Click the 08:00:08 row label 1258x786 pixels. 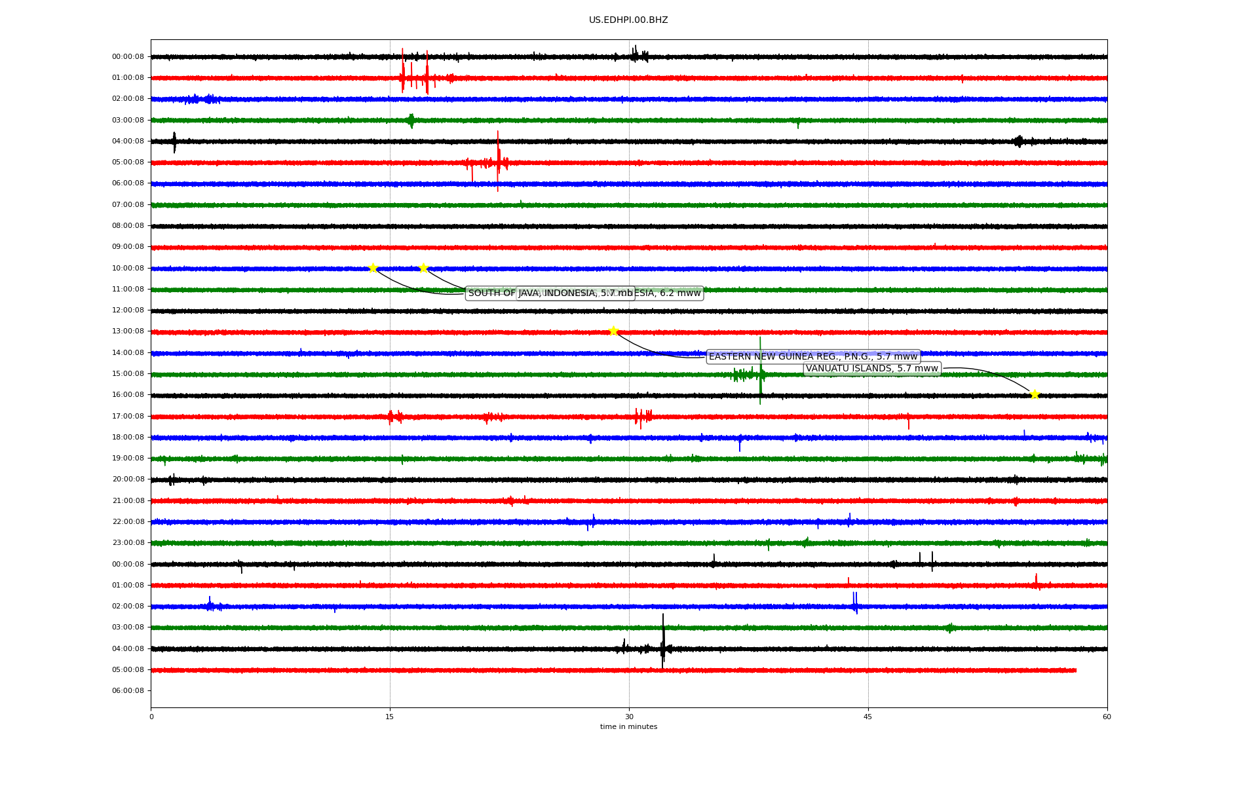tap(128, 225)
